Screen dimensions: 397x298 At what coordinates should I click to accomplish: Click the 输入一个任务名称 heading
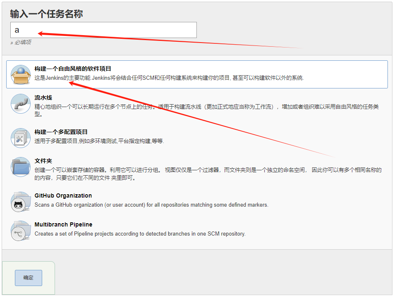46,14
